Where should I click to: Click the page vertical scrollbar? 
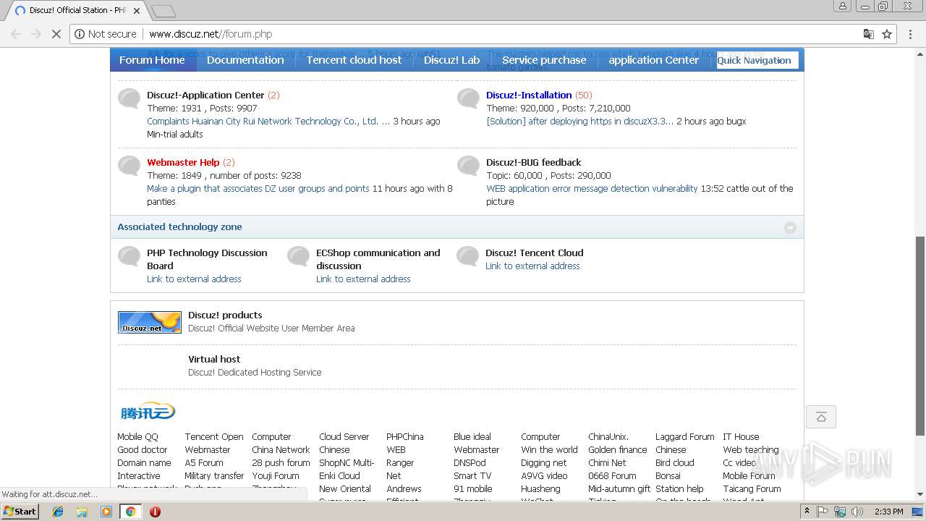click(x=920, y=335)
